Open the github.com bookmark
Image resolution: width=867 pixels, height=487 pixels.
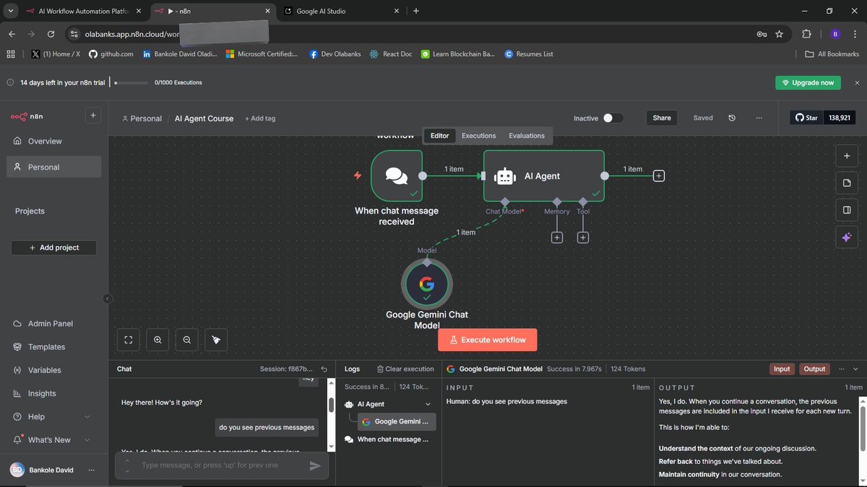tap(111, 54)
